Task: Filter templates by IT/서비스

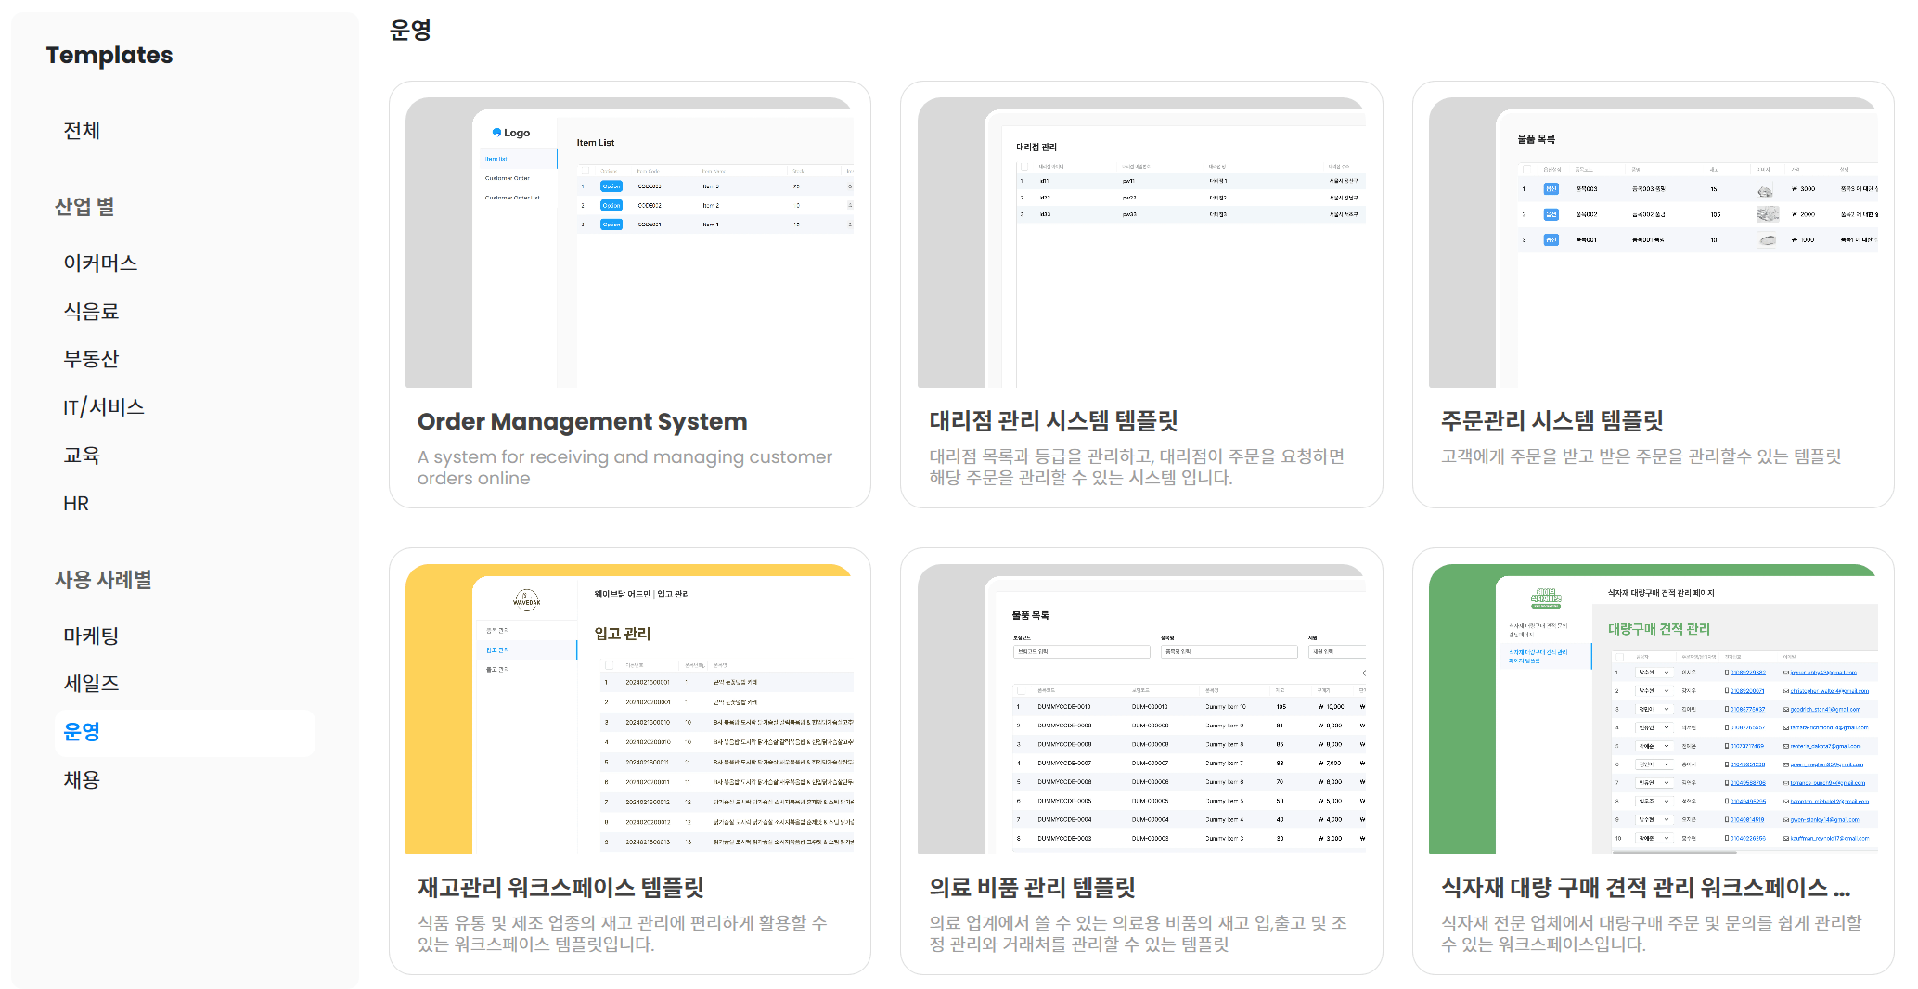Action: pos(103,407)
